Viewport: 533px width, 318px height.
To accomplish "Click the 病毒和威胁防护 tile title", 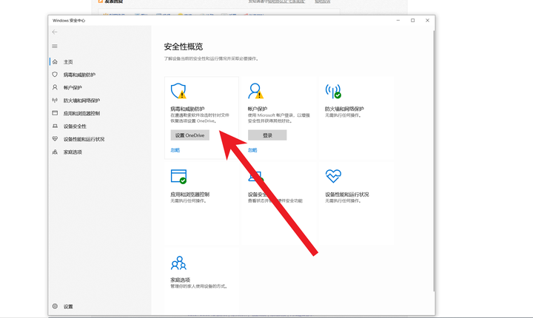I will click(187, 109).
